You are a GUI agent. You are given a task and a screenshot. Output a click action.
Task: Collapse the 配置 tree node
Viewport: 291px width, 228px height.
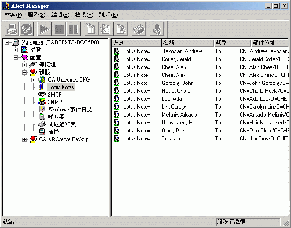15,58
